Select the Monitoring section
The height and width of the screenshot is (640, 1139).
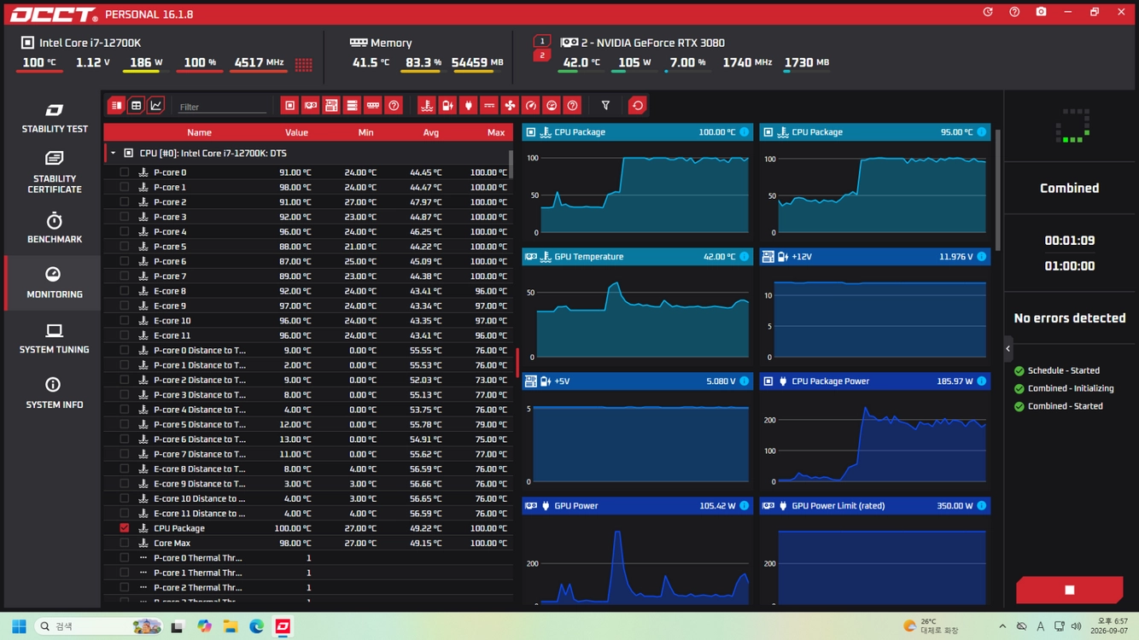[x=54, y=283]
